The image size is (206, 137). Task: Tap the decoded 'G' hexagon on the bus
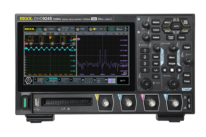52,43
